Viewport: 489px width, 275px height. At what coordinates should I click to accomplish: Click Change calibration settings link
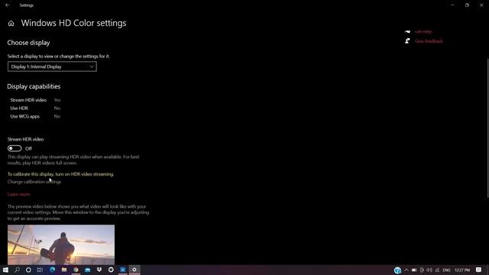point(34,182)
